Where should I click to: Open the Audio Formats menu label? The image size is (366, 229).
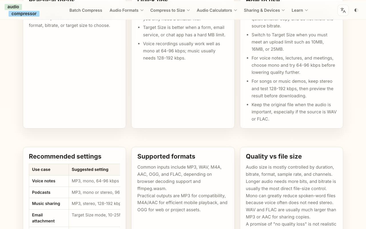124,10
